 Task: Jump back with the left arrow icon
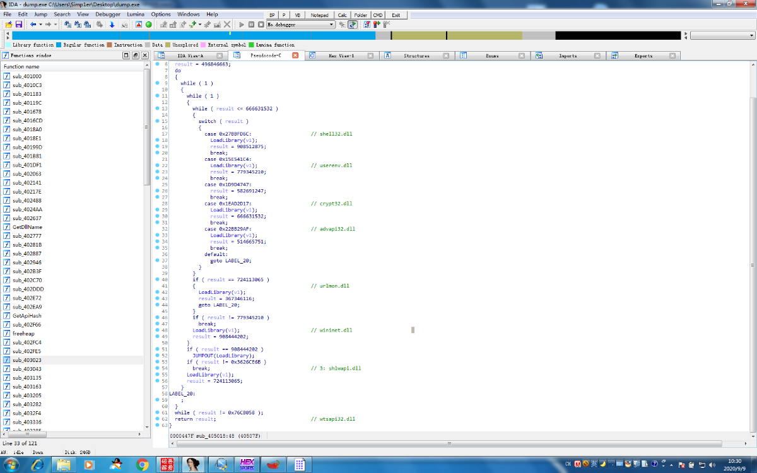point(33,25)
